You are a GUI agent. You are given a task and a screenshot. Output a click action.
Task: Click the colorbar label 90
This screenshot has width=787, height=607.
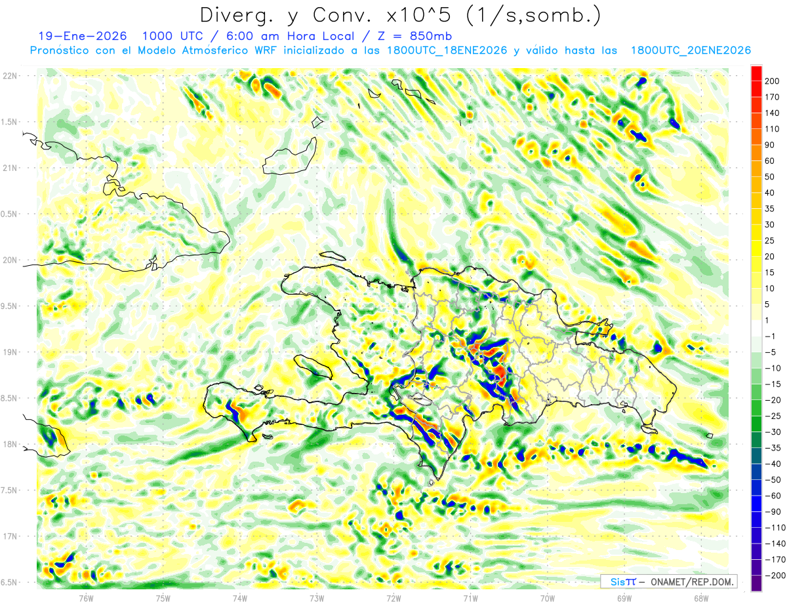[770, 145]
